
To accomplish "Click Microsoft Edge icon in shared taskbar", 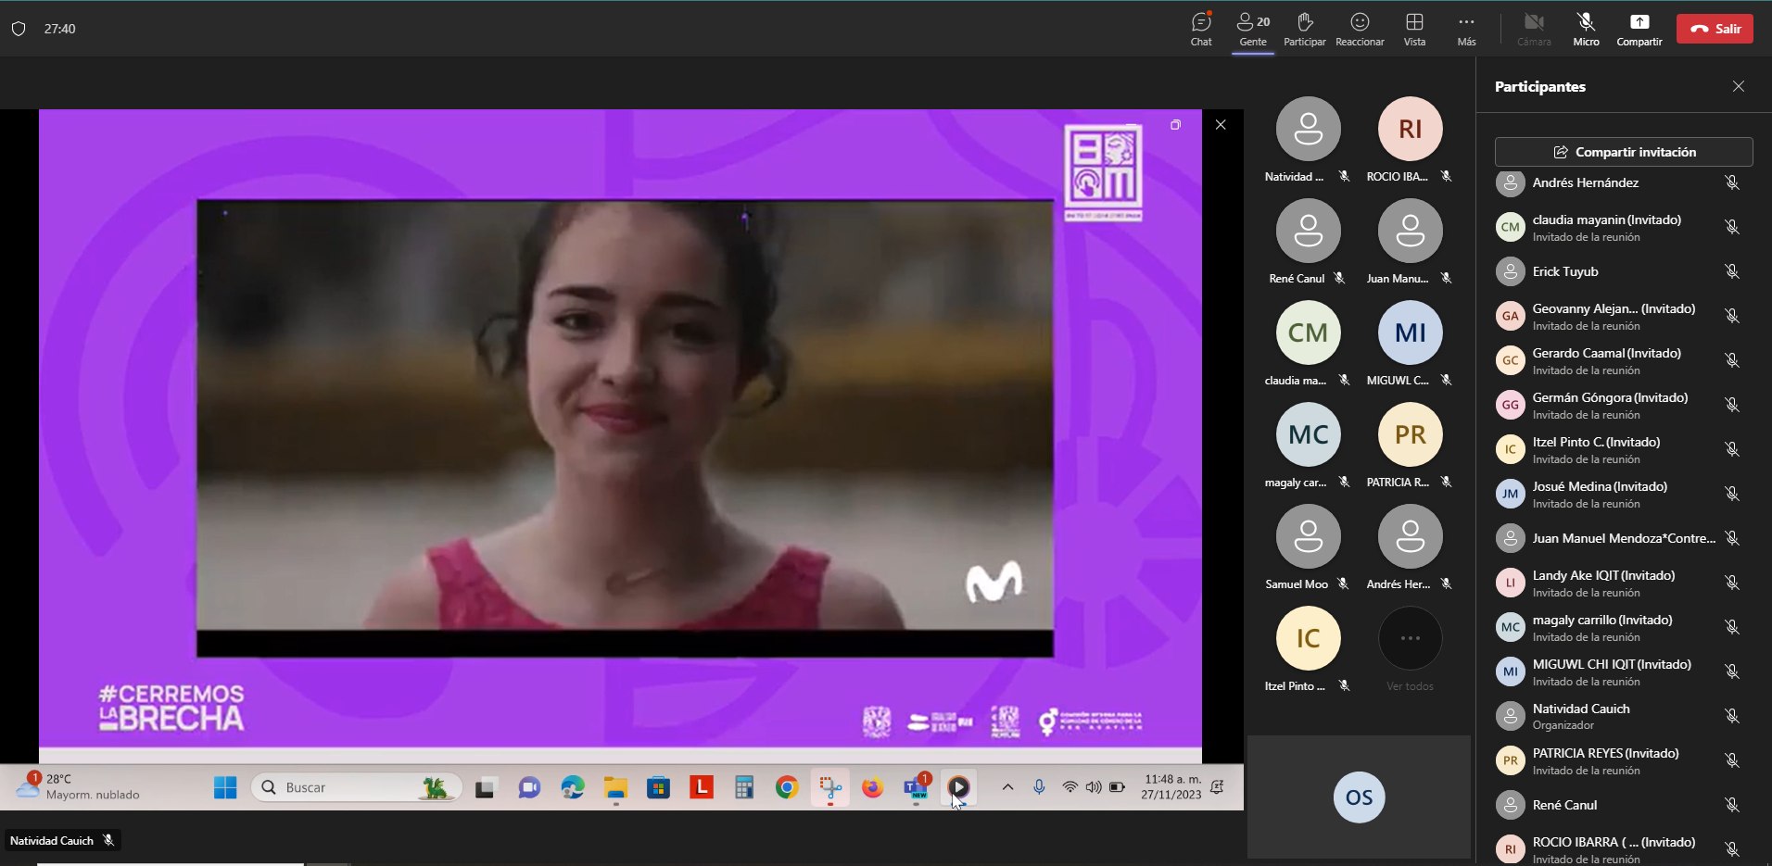I will click(x=573, y=787).
